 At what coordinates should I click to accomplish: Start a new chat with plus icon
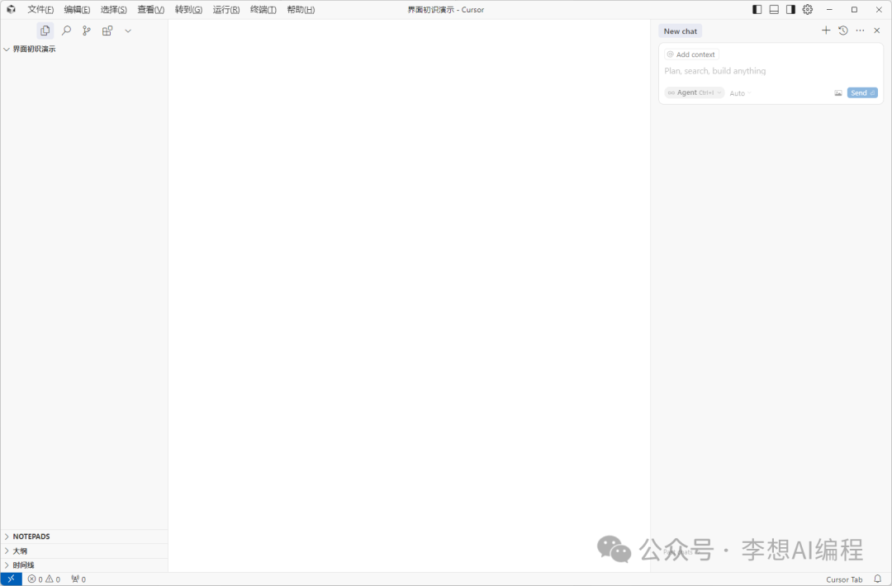(x=826, y=30)
